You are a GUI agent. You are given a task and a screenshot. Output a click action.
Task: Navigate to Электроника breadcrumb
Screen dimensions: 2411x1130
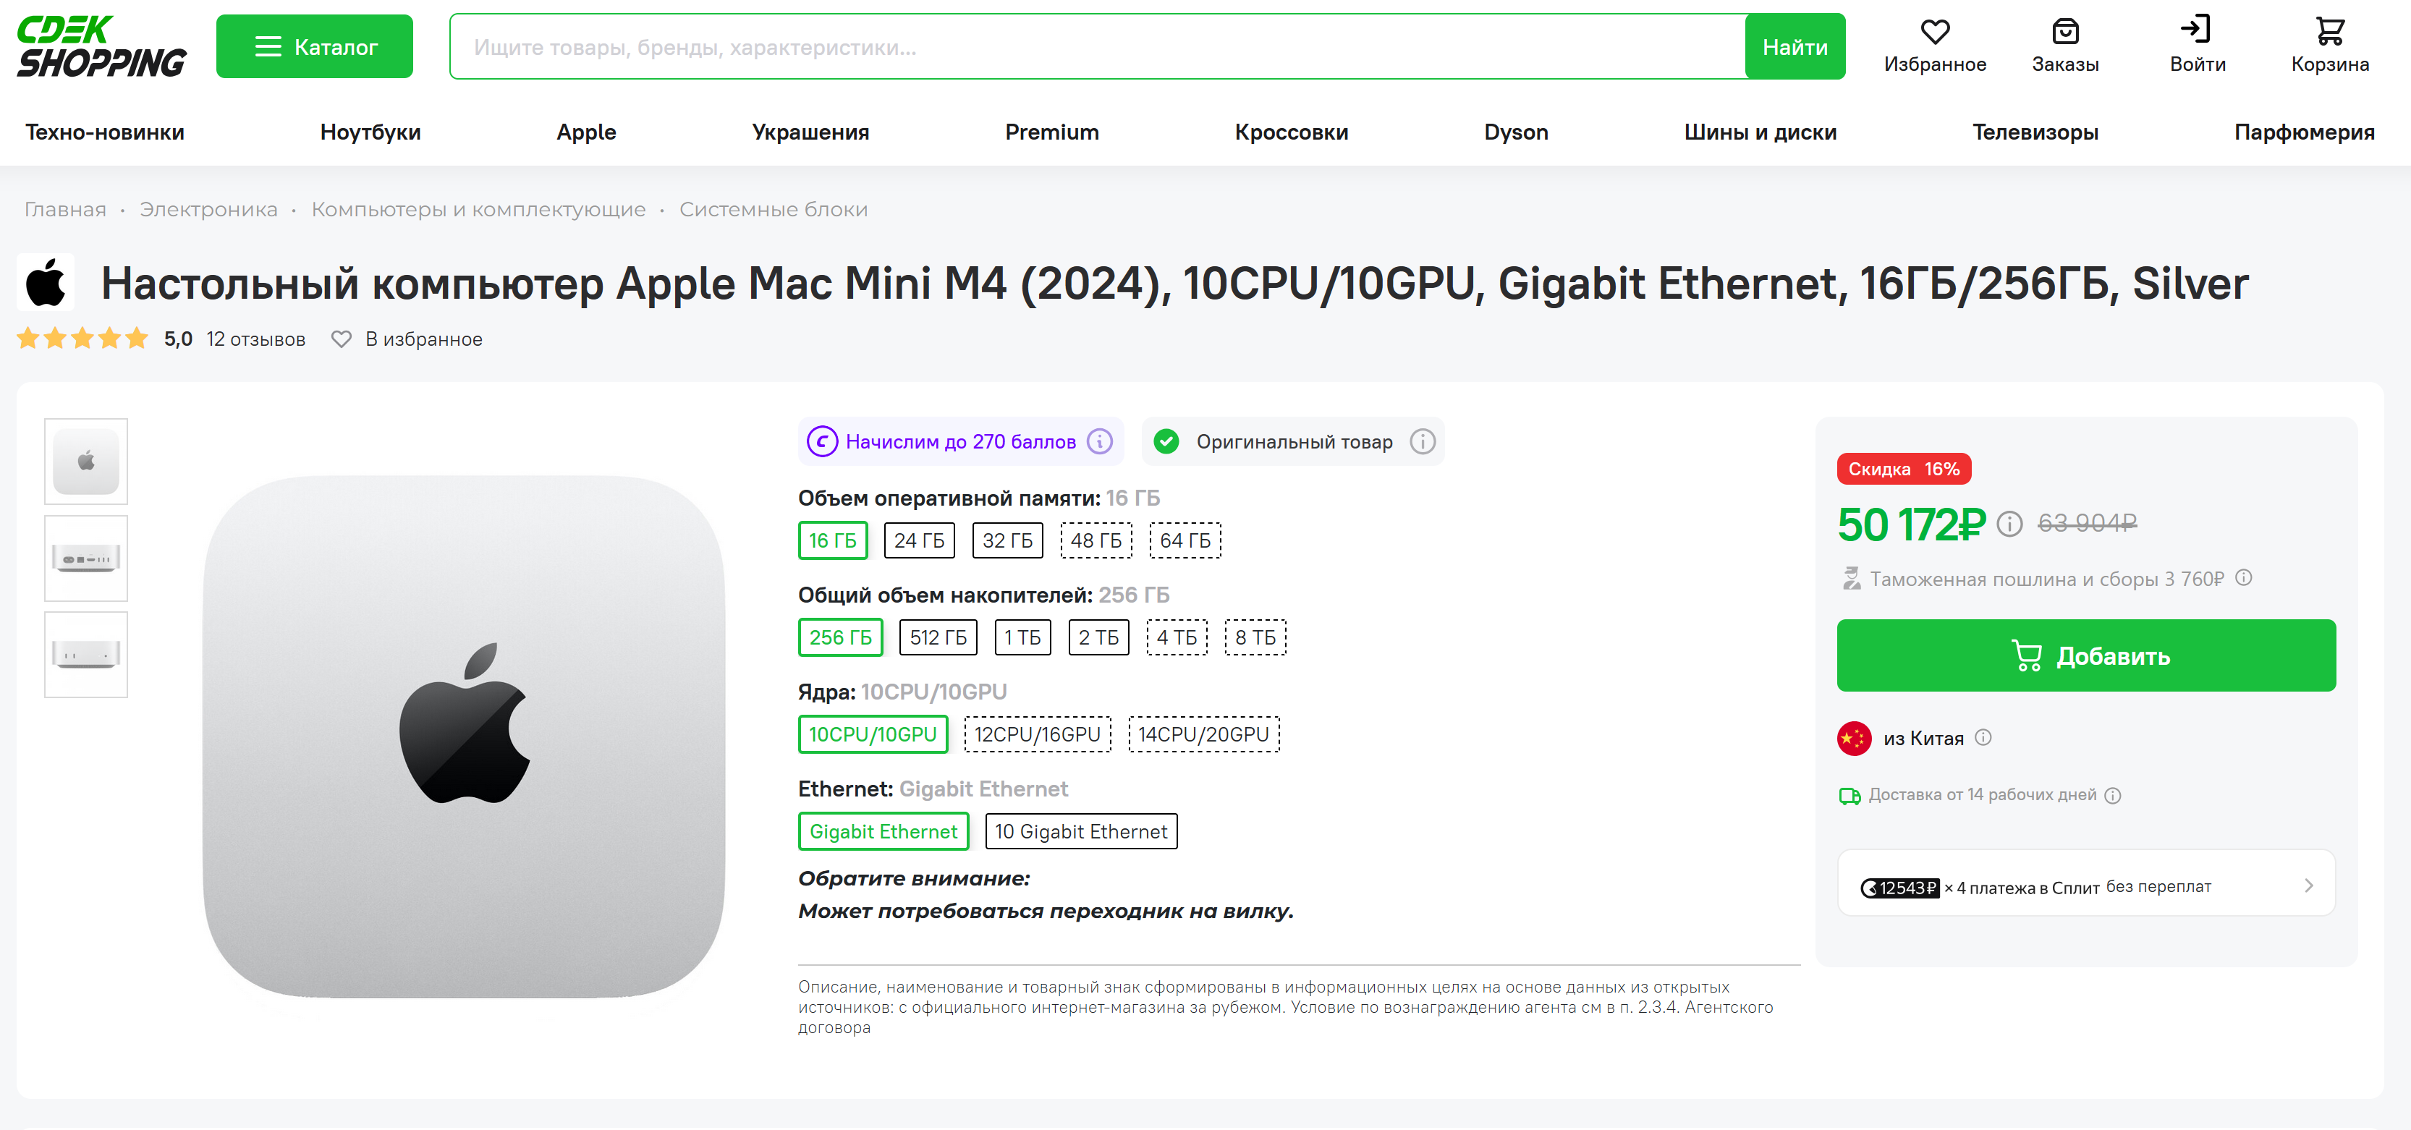click(208, 210)
